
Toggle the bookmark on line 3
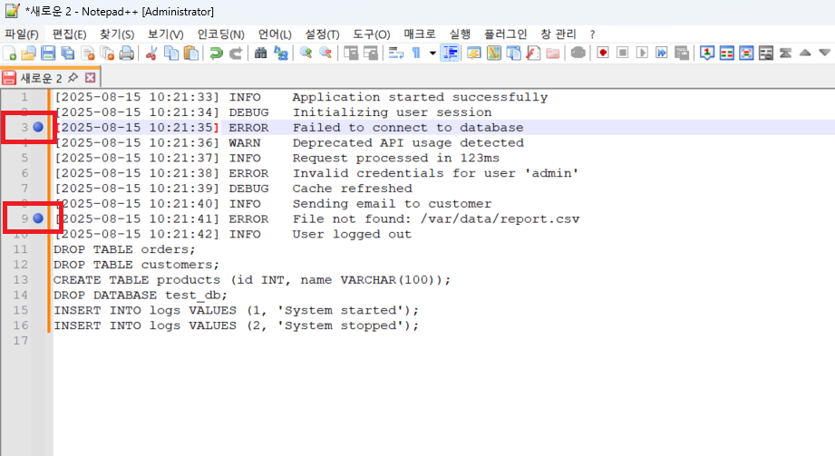point(38,128)
